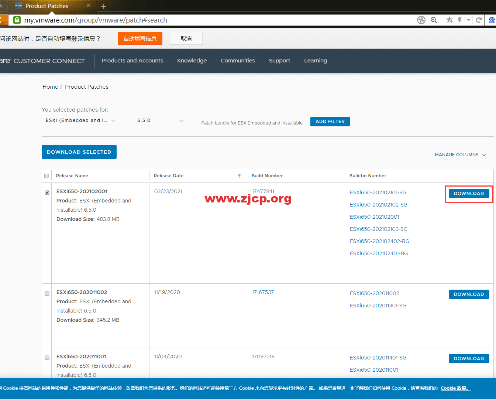Open a new browser tab
This screenshot has width=496, height=399.
[x=104, y=6]
